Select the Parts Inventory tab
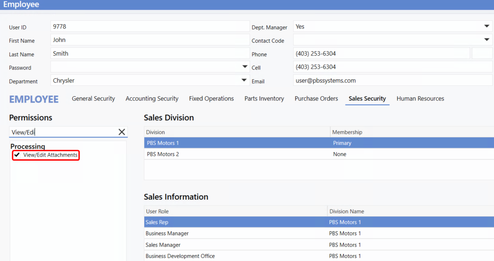The image size is (494, 261). (x=264, y=99)
